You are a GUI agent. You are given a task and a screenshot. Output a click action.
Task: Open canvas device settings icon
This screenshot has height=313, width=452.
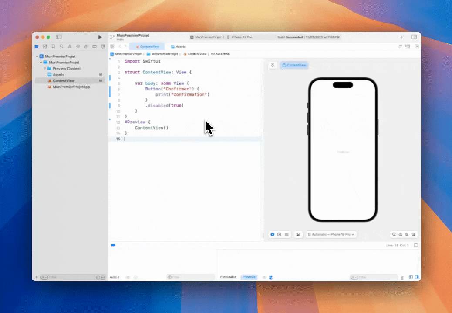tap(298, 234)
